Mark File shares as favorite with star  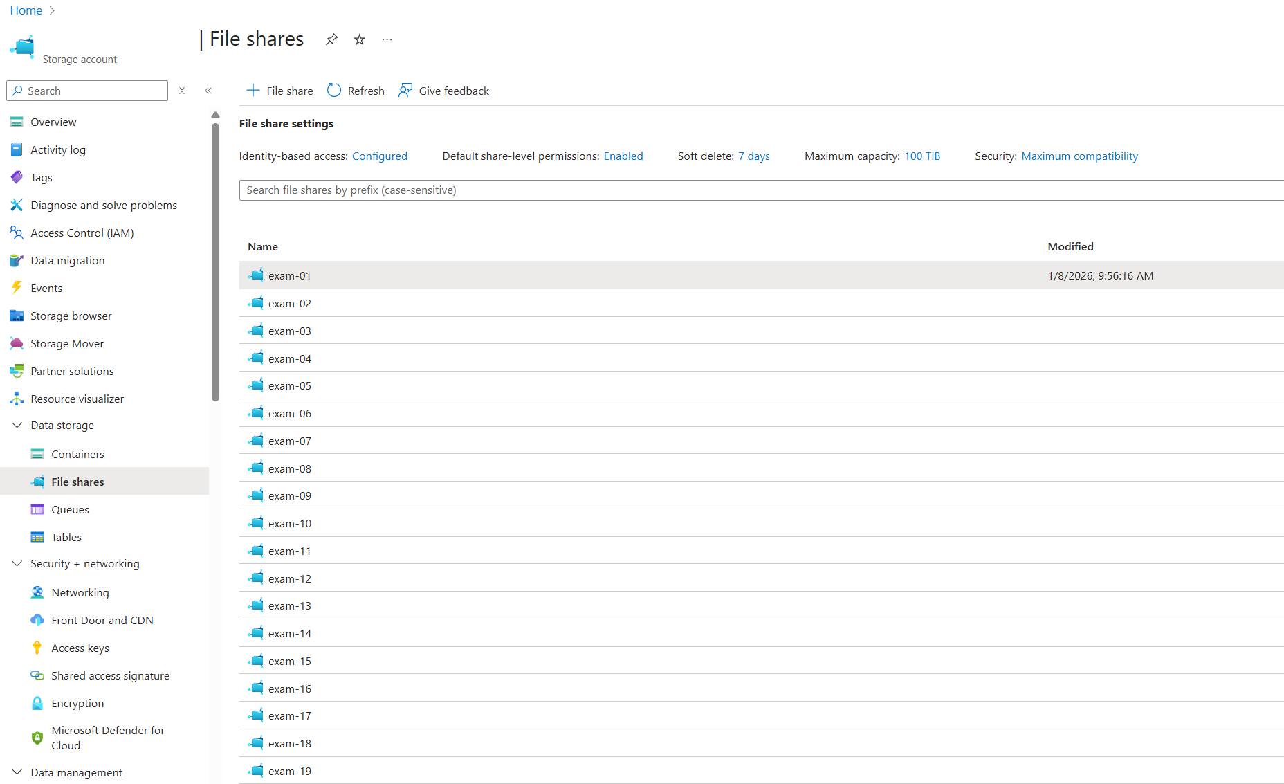(360, 39)
